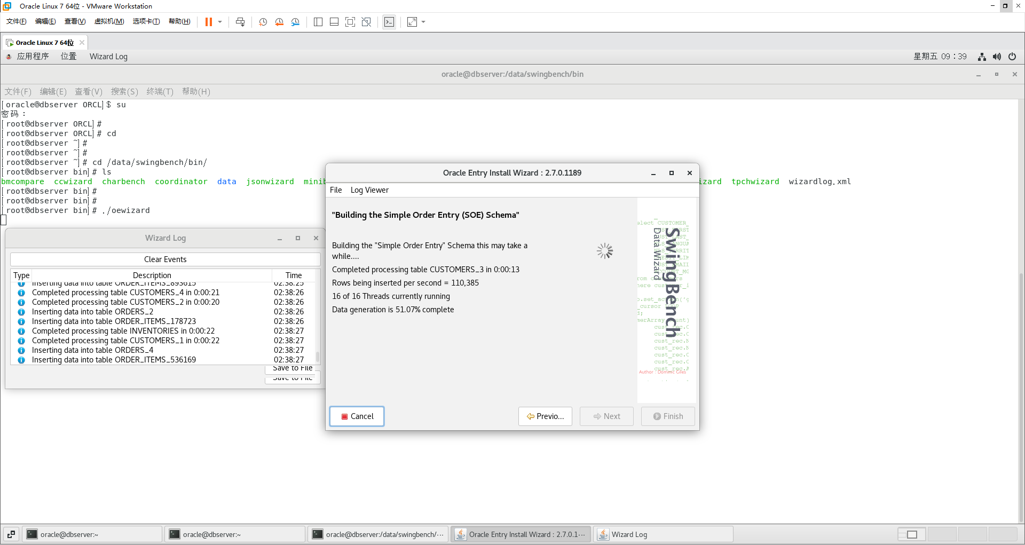Select row 'Inserting data into table ORDER_ITEMS_178723'

[x=163, y=321]
